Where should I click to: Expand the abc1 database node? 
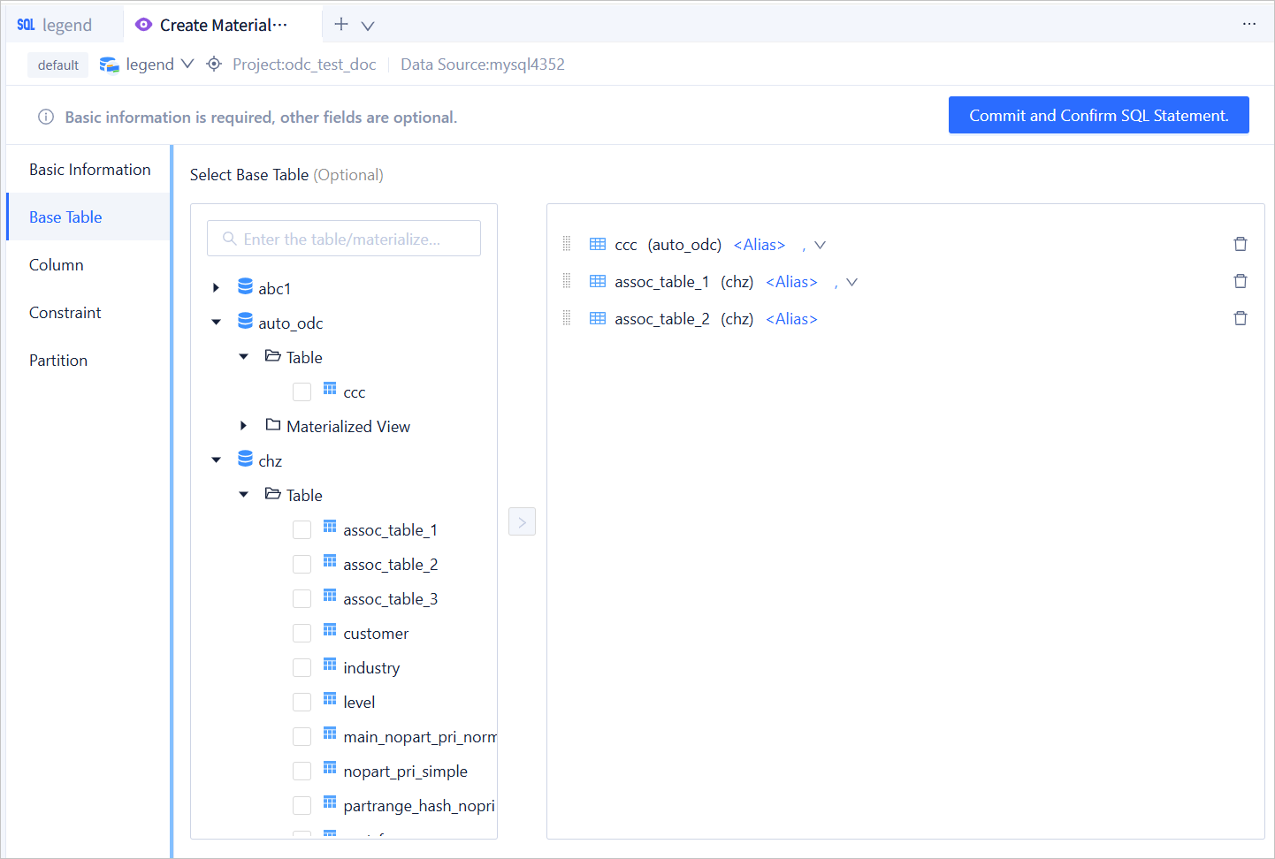[x=217, y=288]
